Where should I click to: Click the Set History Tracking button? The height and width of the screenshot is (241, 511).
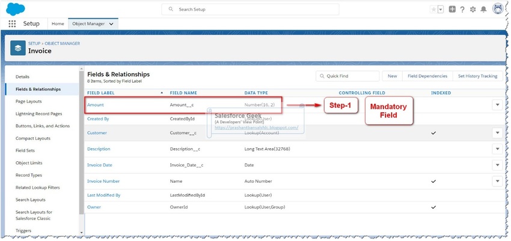coord(478,76)
